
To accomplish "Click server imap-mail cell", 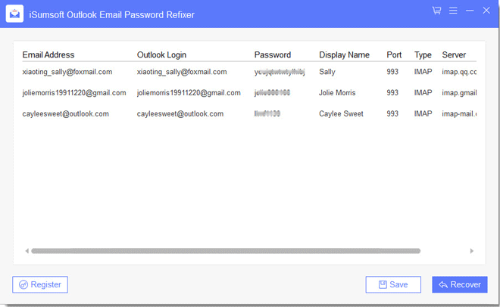I will 459,114.
